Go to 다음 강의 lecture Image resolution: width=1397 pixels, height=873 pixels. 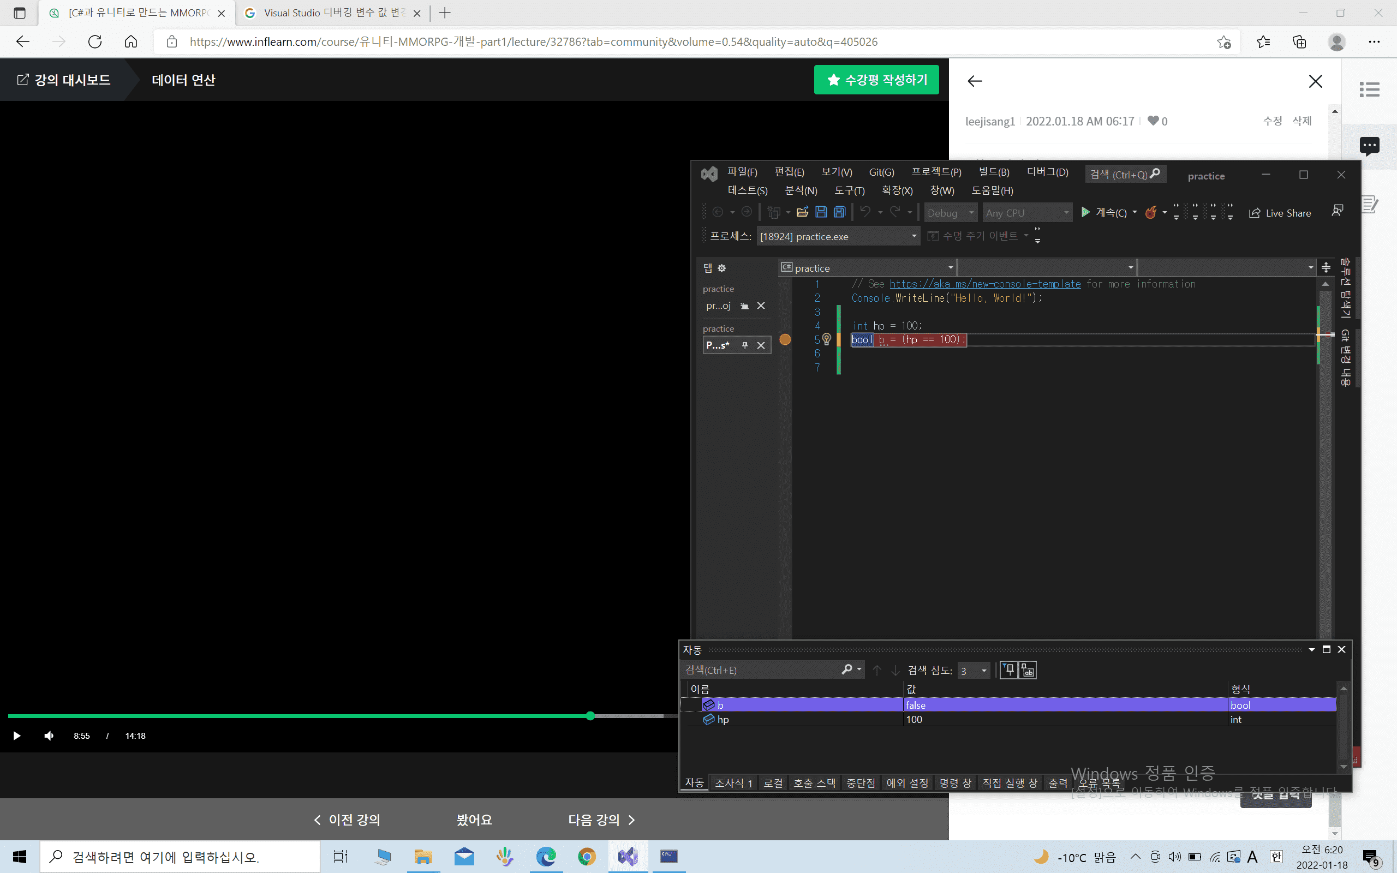(601, 820)
